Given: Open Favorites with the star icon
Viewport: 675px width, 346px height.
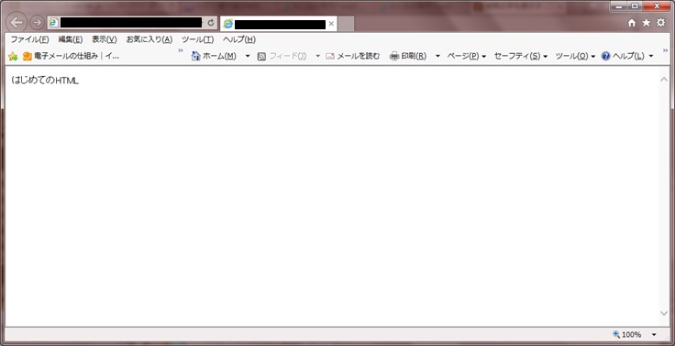Looking at the screenshot, I should pyautogui.click(x=647, y=23).
